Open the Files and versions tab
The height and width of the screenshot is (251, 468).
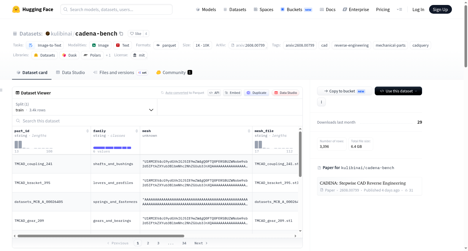[120, 72]
